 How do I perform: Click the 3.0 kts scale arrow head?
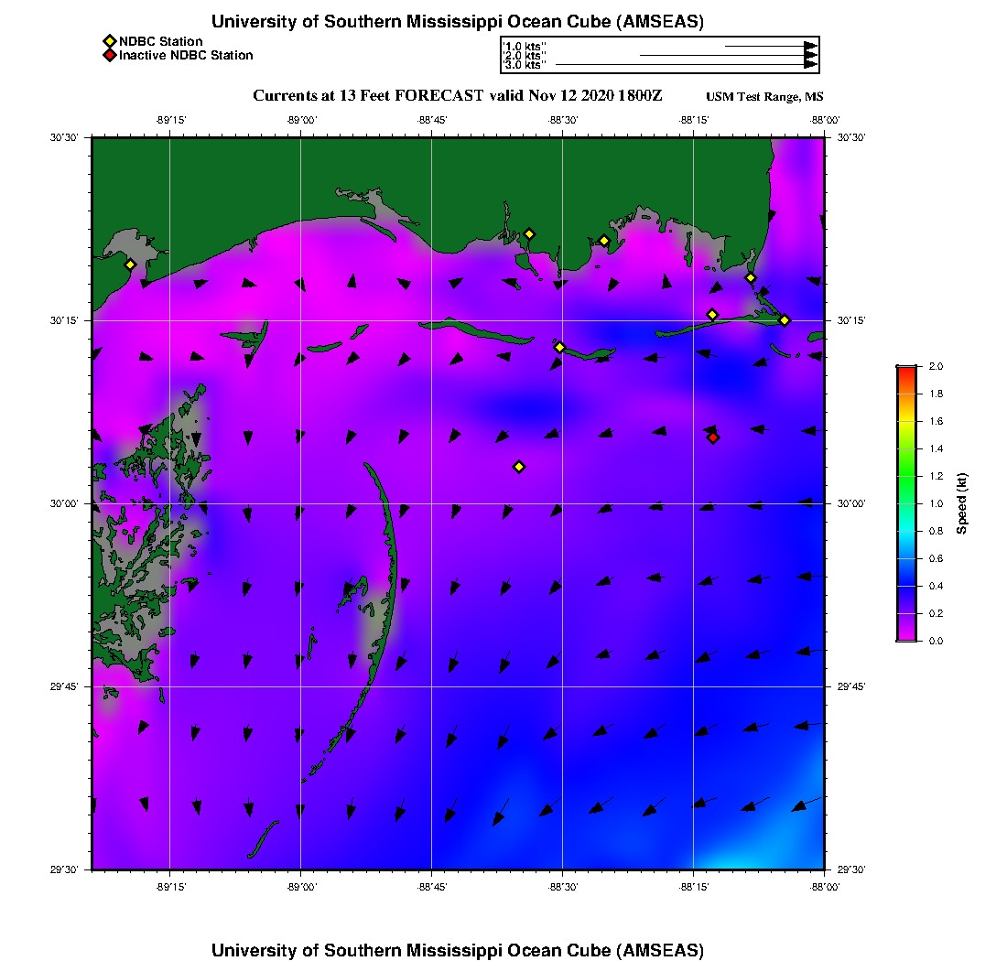pyautogui.click(x=810, y=65)
